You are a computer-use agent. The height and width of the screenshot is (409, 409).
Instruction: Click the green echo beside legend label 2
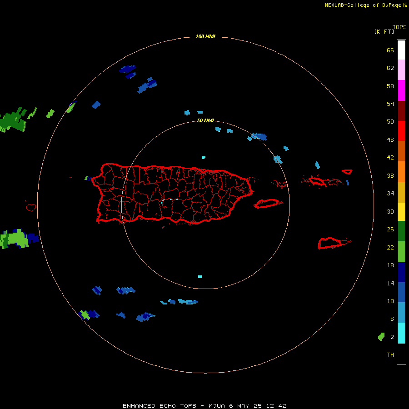click(381, 336)
